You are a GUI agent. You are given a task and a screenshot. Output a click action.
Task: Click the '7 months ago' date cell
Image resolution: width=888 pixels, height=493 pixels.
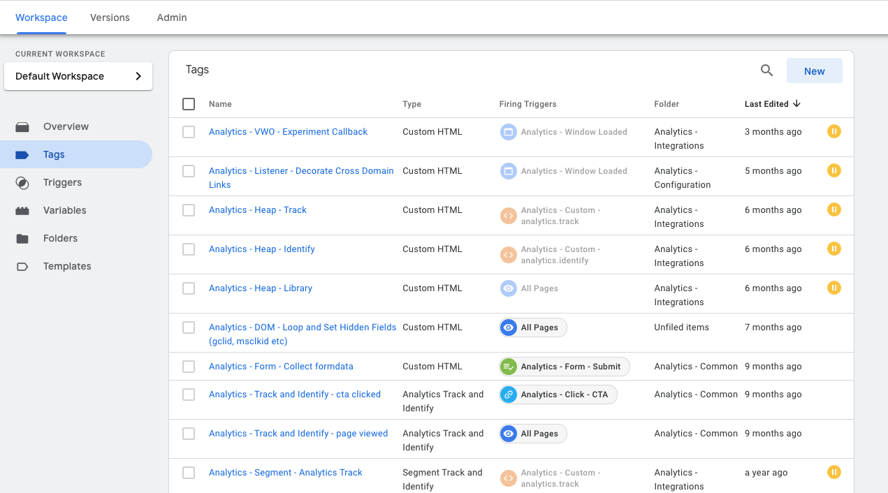[x=773, y=327]
